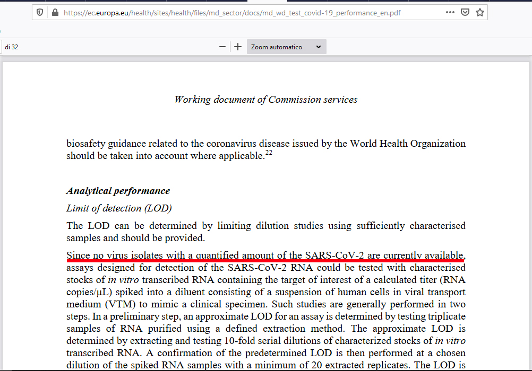The height and width of the screenshot is (371, 532).
Task: Click footnote reference 22
Action: point(269,153)
